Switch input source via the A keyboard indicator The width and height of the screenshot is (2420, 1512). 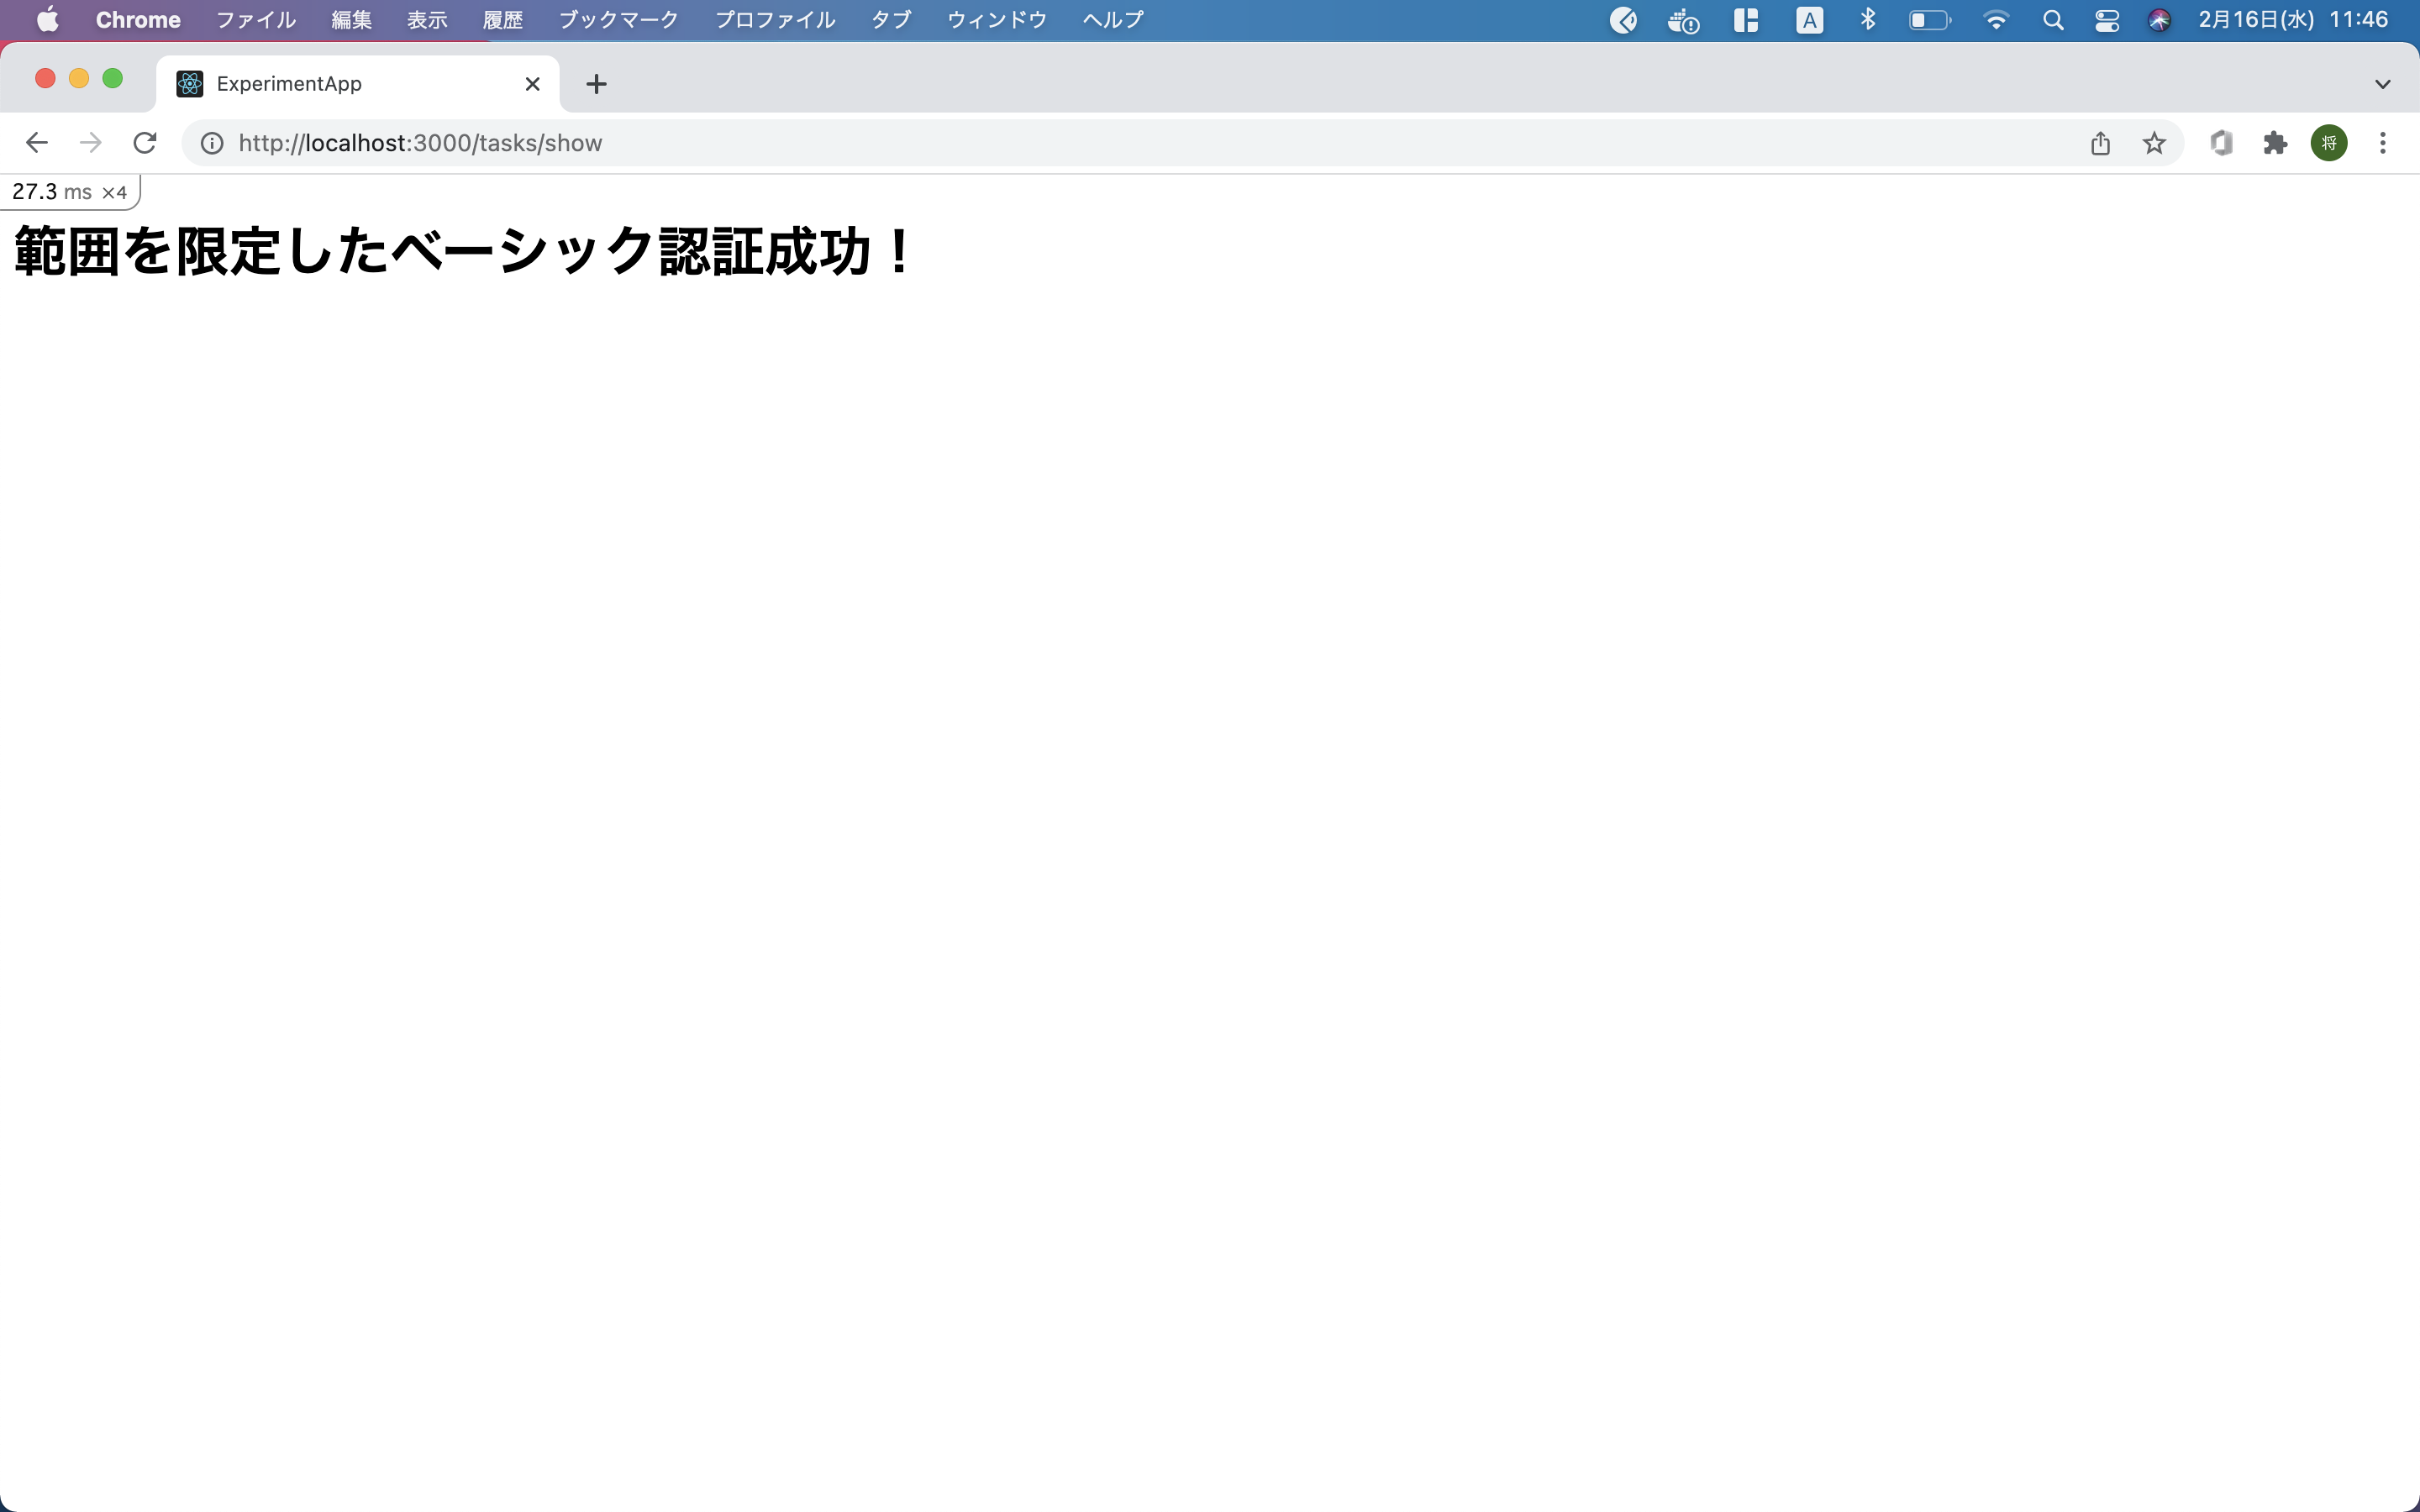tap(1808, 19)
